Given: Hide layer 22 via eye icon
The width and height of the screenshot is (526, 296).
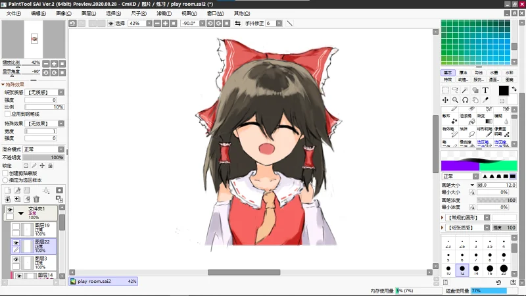Looking at the screenshot, I should pos(16,242).
